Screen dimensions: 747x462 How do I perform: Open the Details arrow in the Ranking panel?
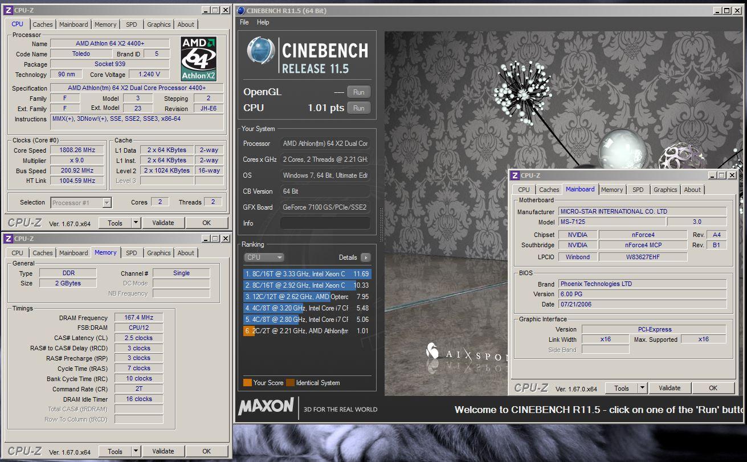click(x=365, y=257)
